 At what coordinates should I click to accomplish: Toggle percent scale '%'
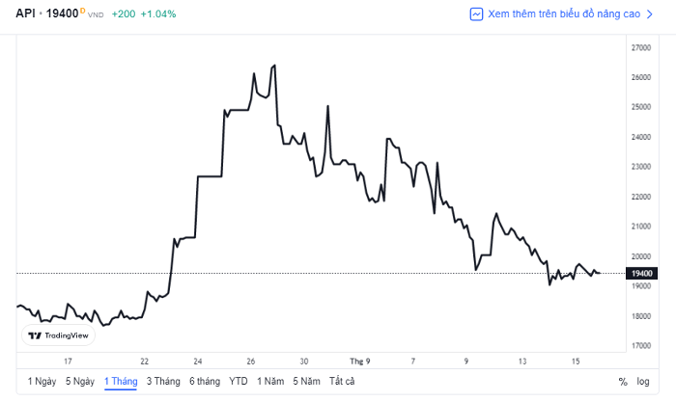[623, 382]
